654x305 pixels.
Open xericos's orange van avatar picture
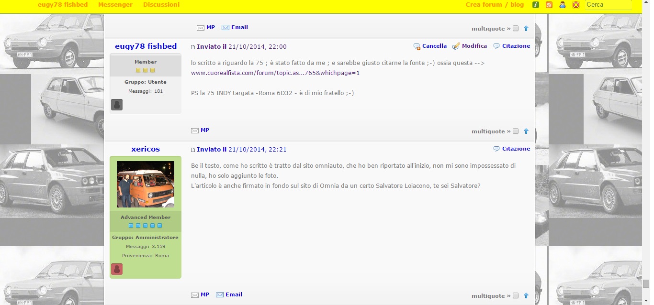pyautogui.click(x=146, y=184)
